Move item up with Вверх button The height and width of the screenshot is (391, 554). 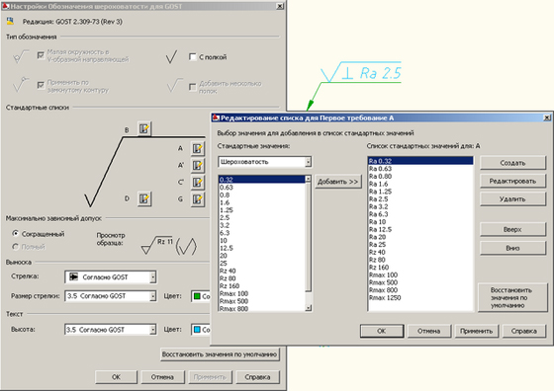pyautogui.click(x=512, y=229)
